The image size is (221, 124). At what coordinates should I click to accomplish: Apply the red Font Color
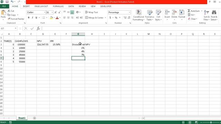click(57, 18)
